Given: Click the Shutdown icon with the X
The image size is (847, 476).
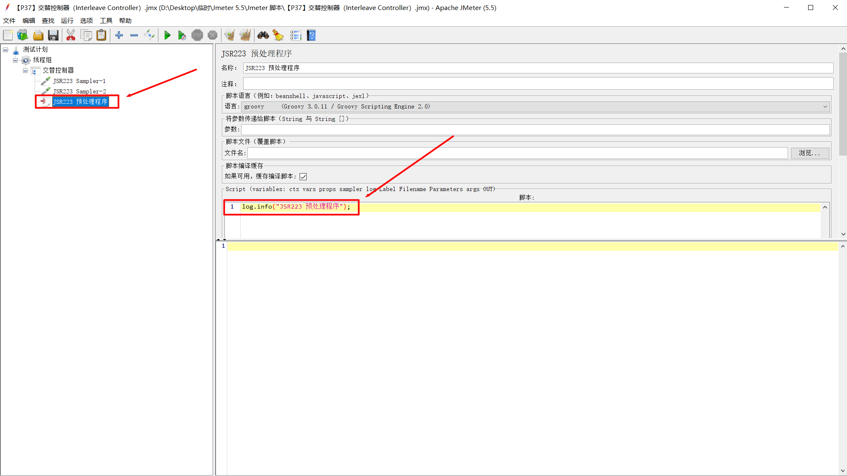Looking at the screenshot, I should click(x=212, y=35).
